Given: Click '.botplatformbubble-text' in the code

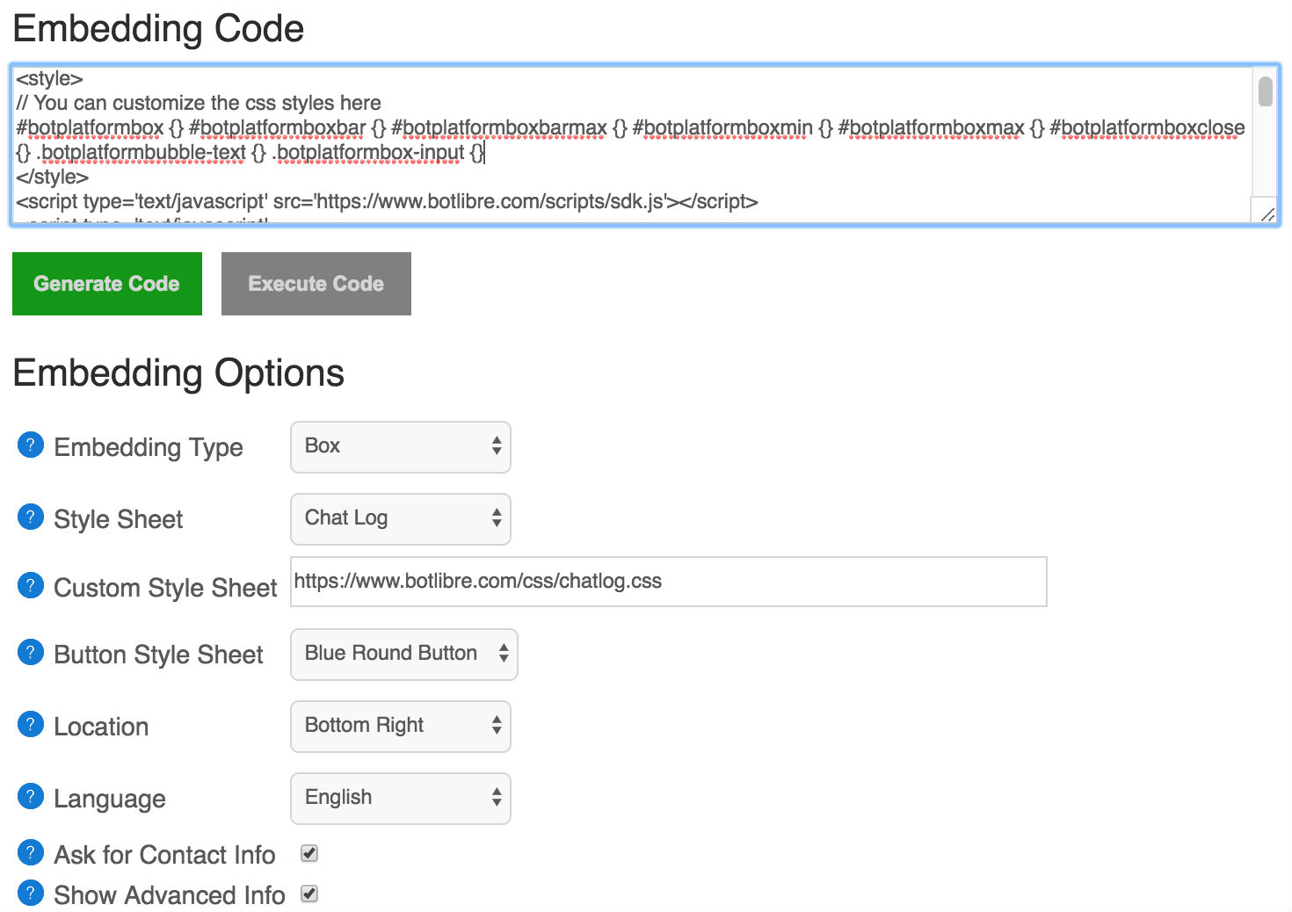Looking at the screenshot, I should (x=142, y=152).
